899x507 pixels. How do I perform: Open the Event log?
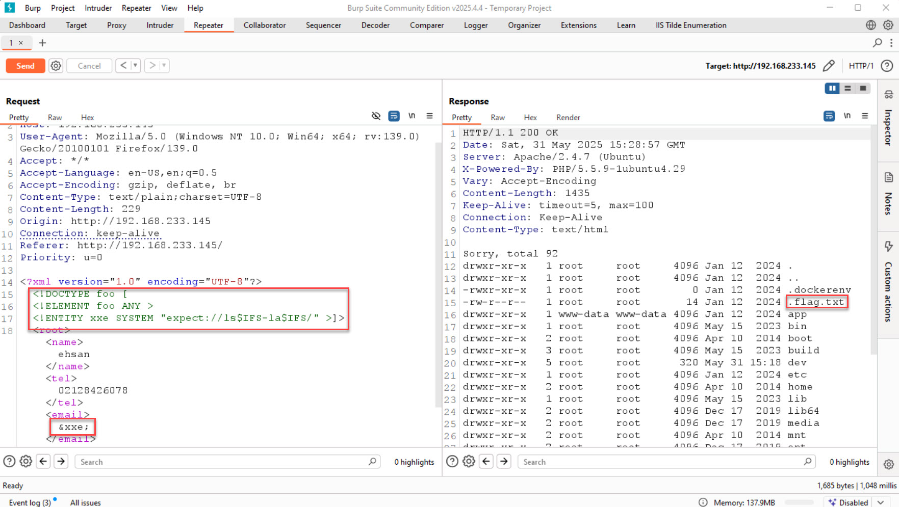30,502
